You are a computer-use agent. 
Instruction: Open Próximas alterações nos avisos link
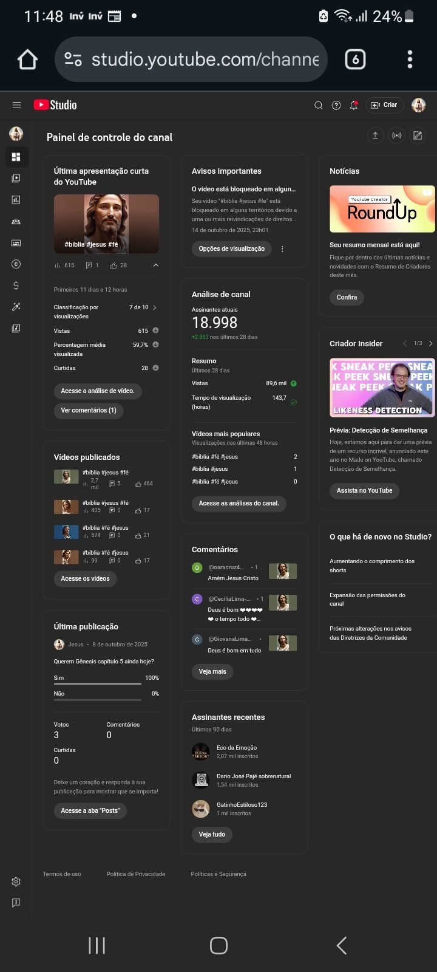click(370, 633)
